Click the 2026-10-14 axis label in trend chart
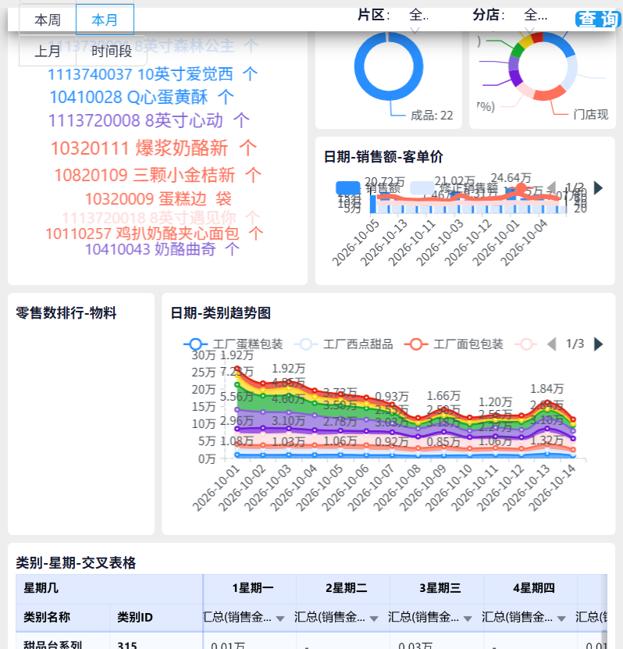Viewport: 623px width, 649px height. pyautogui.click(x=552, y=488)
